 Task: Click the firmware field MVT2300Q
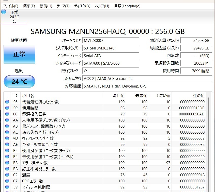pyautogui.click(x=111, y=41)
